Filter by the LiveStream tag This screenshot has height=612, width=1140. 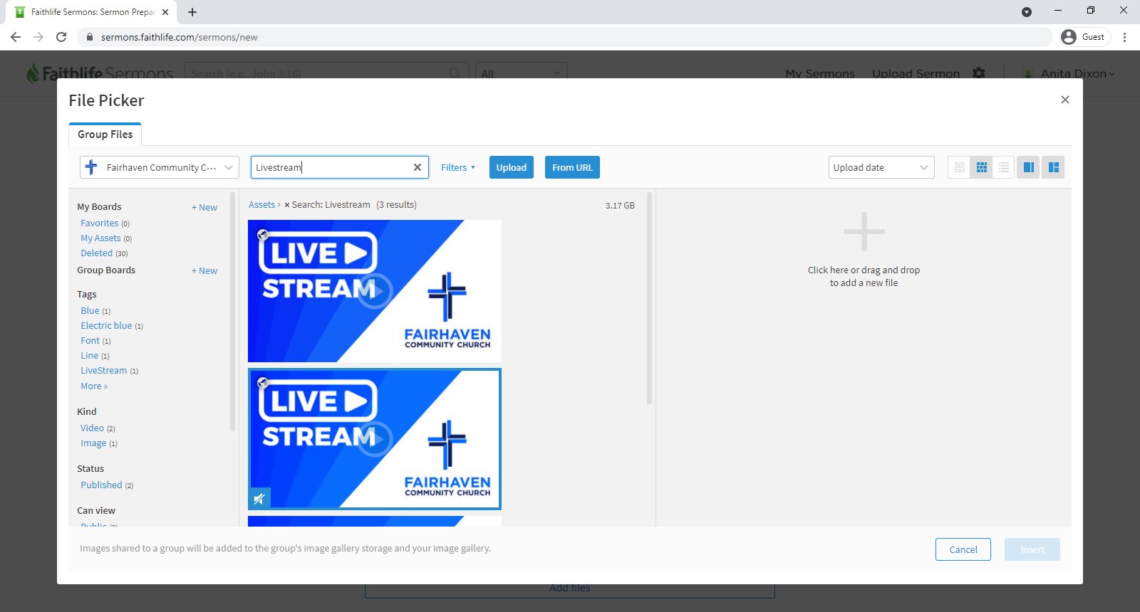[x=104, y=371]
